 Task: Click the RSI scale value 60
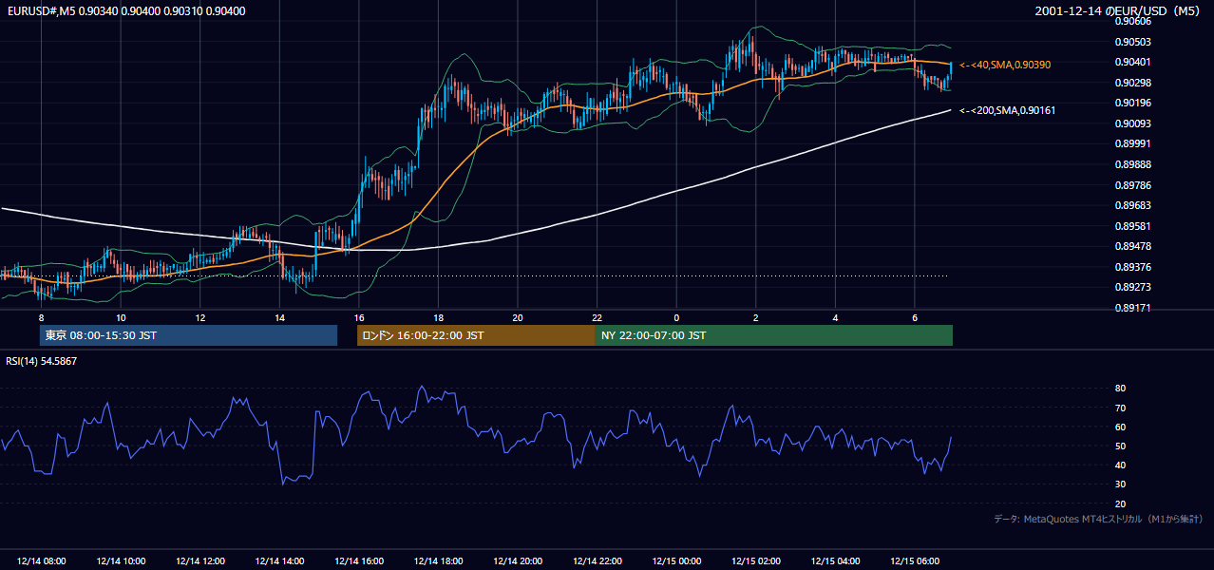click(x=1120, y=427)
